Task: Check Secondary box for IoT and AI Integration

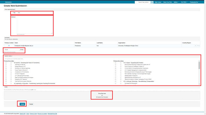Action: coord(11,74)
